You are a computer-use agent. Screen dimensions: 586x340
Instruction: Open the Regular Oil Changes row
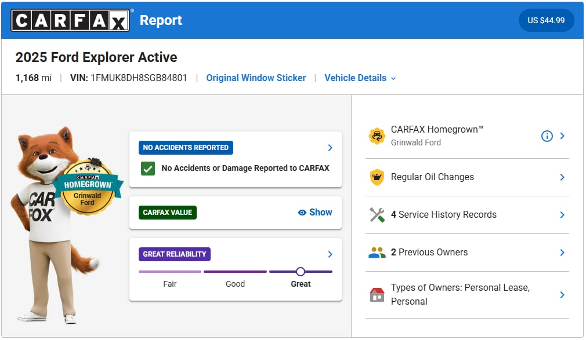[x=467, y=177]
